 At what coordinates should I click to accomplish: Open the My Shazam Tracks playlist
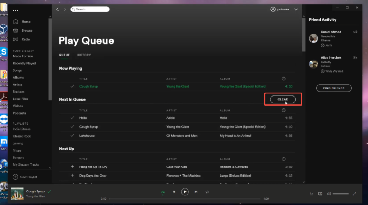[26, 164]
